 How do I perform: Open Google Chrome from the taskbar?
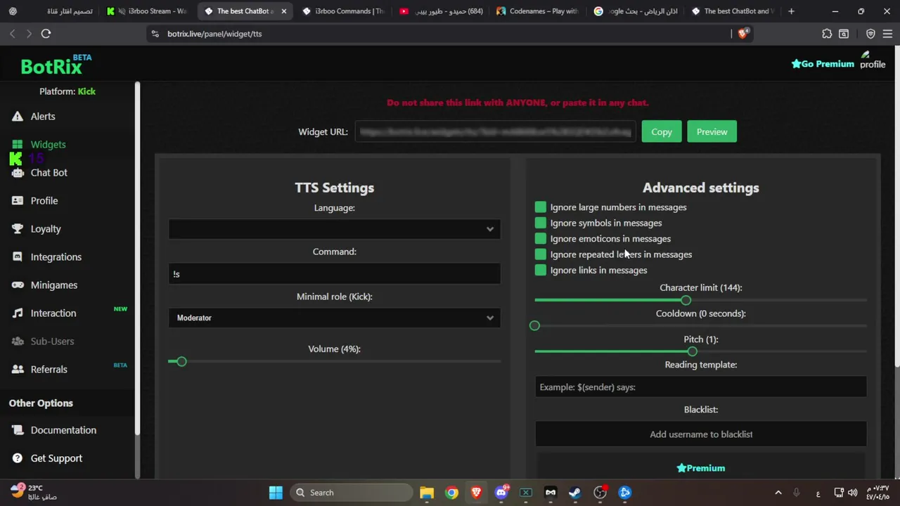click(451, 493)
